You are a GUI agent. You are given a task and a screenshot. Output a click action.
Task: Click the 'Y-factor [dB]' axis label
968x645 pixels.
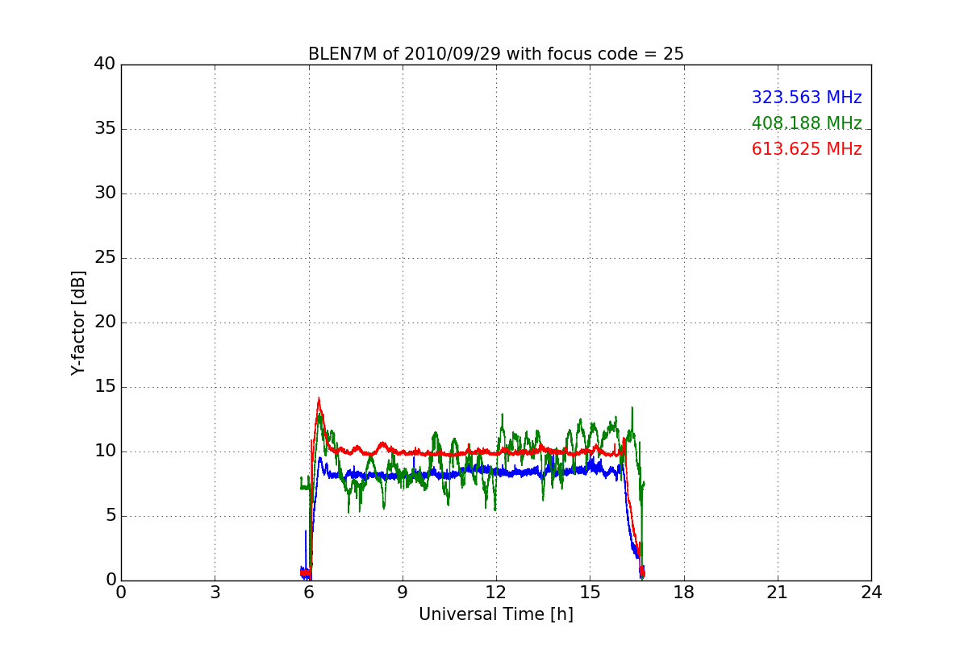78,322
